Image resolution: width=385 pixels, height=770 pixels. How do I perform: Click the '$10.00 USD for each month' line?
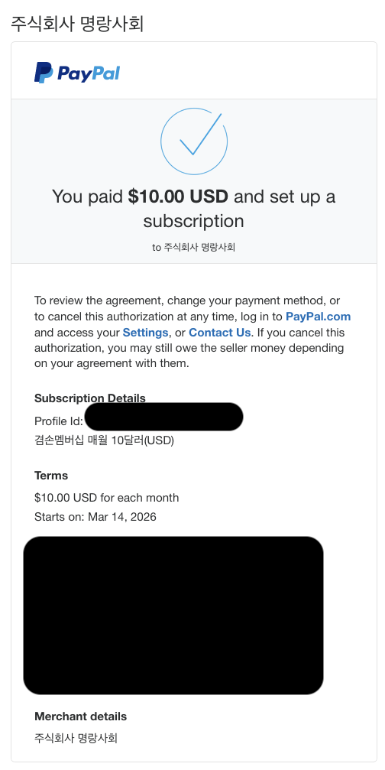point(106,498)
